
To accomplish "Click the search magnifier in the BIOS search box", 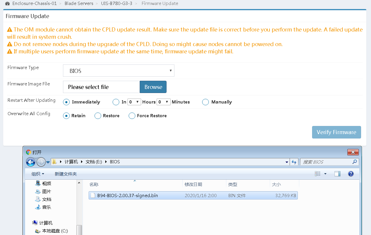I will (355, 162).
